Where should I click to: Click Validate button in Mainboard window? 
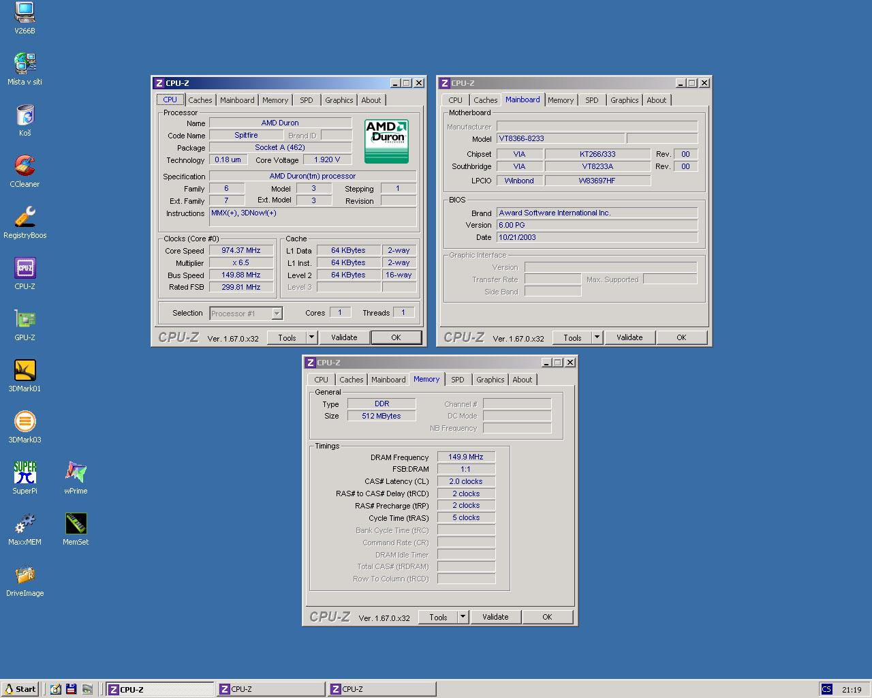629,337
